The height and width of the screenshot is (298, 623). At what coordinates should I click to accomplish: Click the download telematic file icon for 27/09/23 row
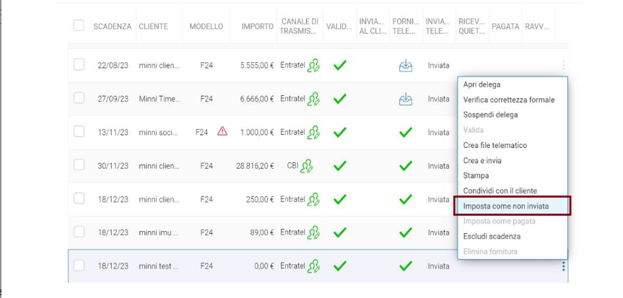point(405,99)
